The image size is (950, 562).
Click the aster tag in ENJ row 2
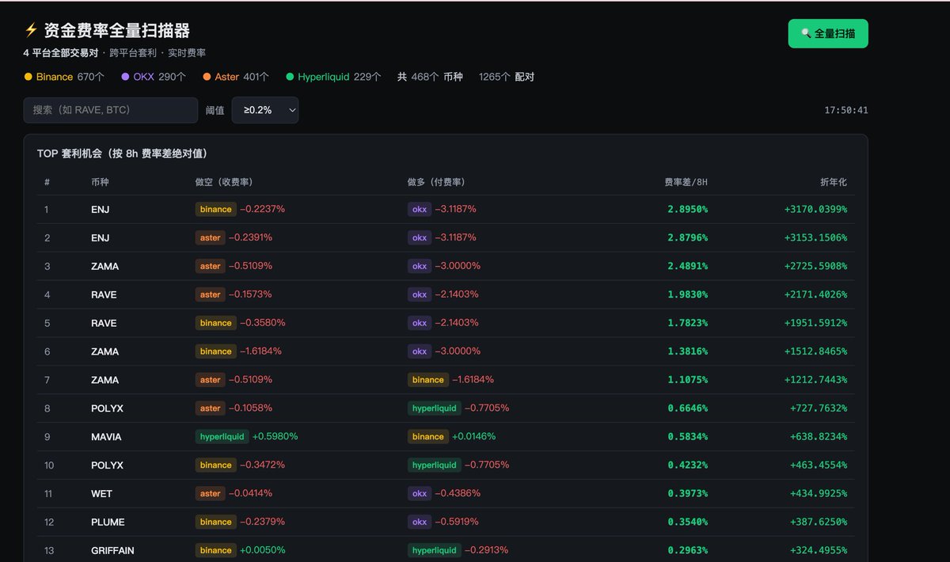[211, 237]
